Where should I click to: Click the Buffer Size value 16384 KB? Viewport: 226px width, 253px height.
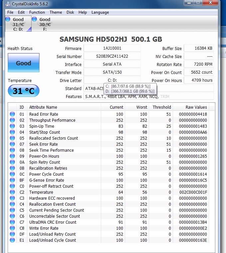click(x=199, y=48)
